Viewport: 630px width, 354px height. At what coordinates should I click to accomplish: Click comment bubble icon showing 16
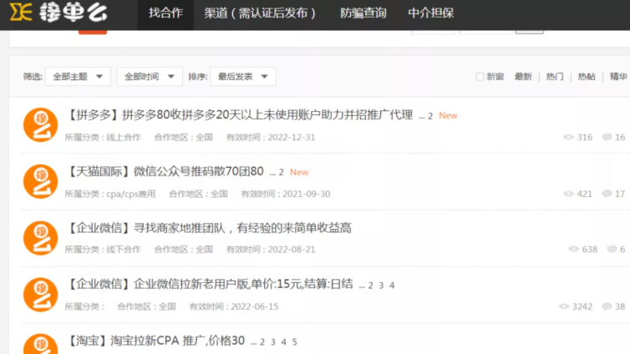pyautogui.click(x=607, y=137)
